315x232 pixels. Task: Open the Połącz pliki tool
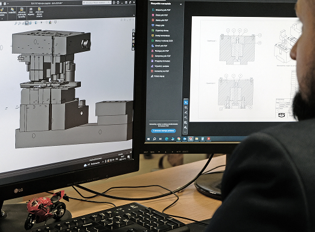pos(158,25)
